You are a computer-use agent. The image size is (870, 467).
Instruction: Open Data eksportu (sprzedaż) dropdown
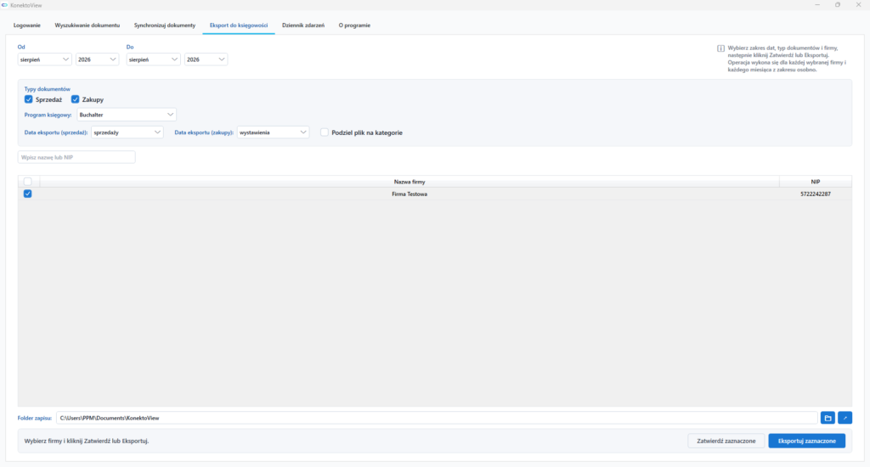[127, 132]
